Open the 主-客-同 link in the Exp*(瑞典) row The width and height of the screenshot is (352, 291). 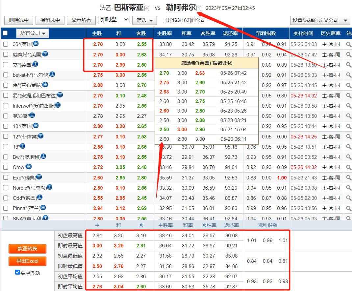(331, 178)
